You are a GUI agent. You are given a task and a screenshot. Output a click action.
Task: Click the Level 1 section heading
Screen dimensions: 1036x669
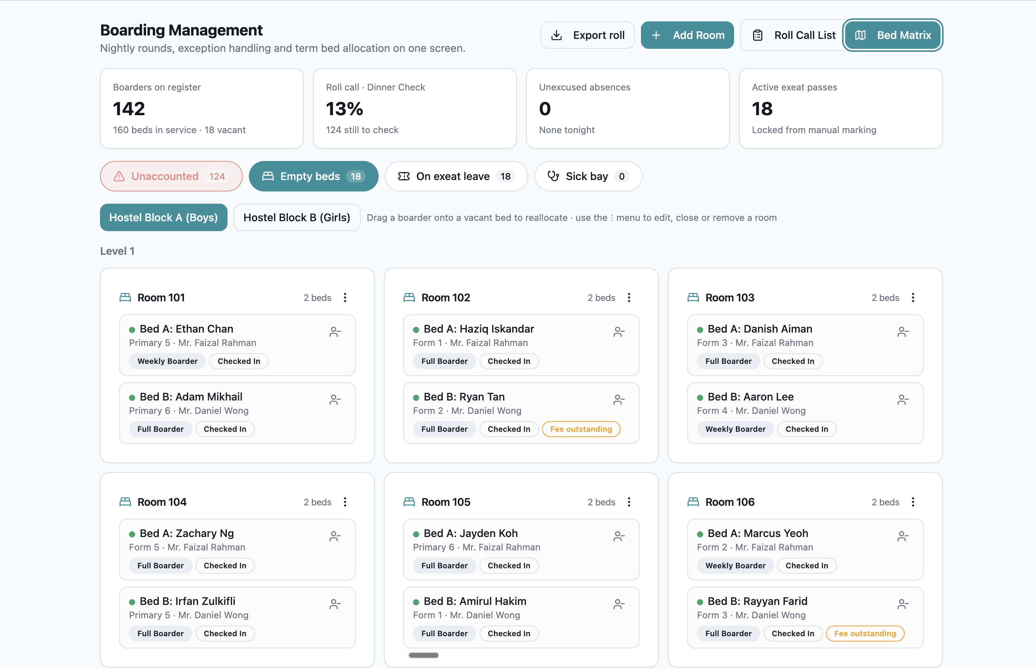pos(118,251)
